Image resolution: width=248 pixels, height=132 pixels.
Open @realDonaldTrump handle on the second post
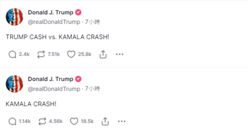pos(54,89)
